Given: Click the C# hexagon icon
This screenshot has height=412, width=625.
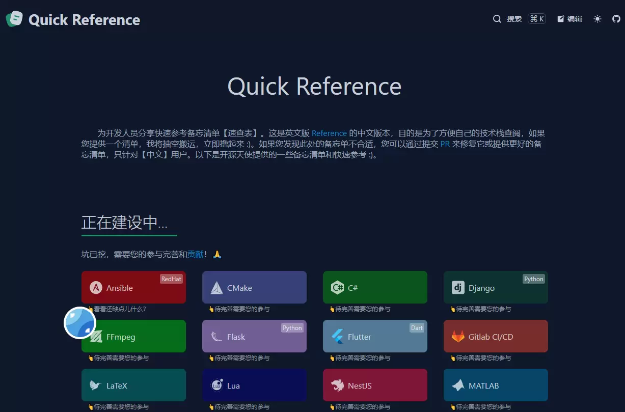Looking at the screenshot, I should click(x=337, y=288).
